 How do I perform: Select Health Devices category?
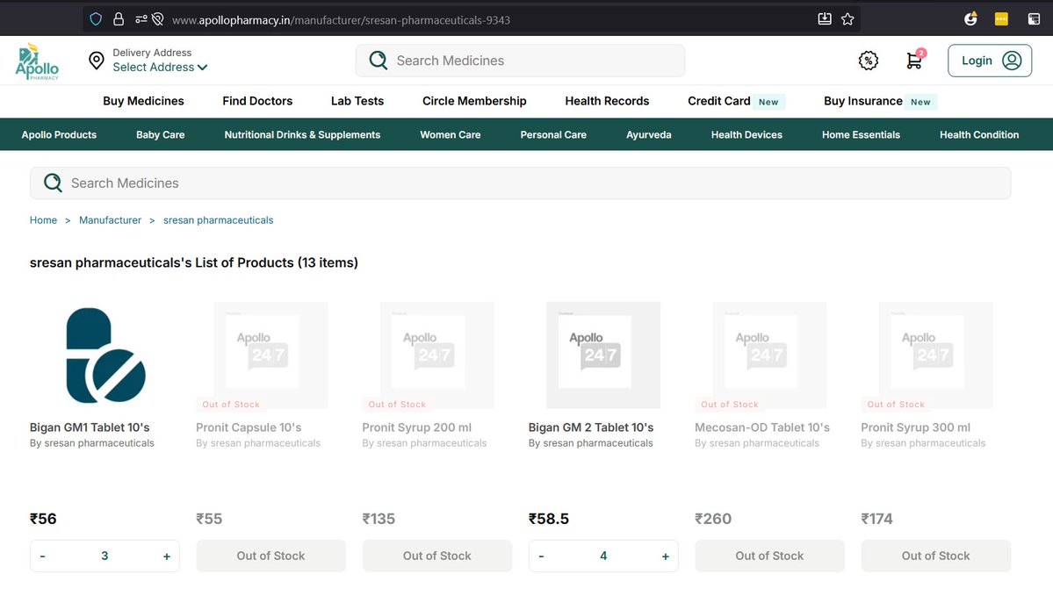coord(746,134)
